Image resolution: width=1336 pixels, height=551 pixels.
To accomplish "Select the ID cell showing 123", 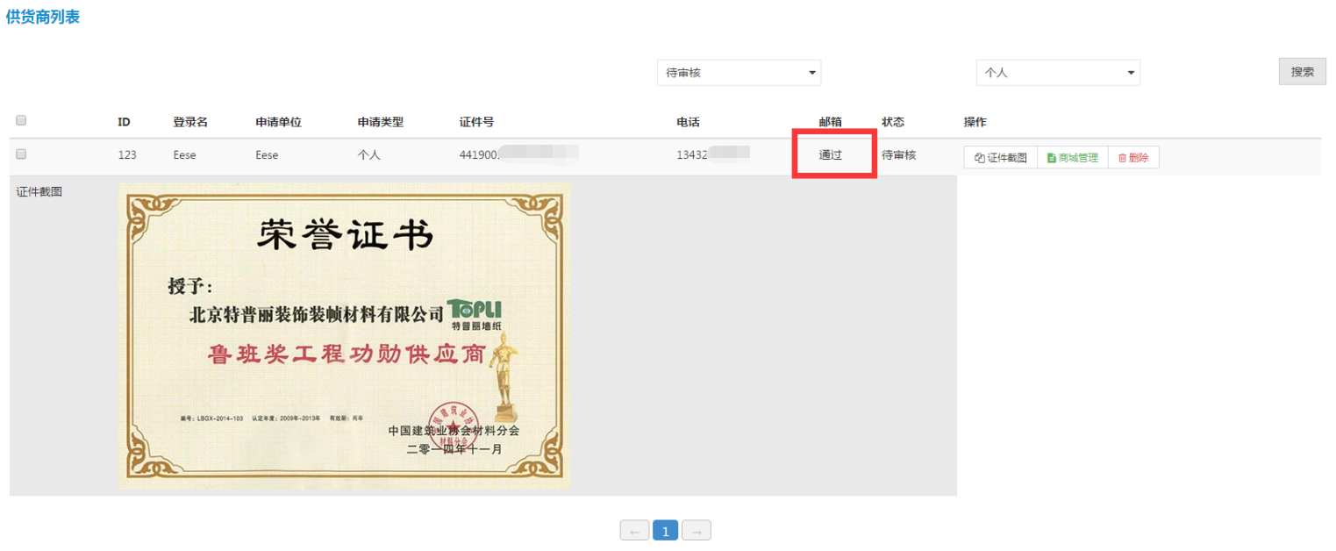I will pos(127,155).
